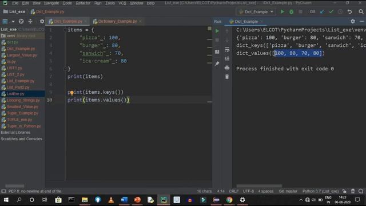Click the intention lightbulb on line 9
This screenshot has width=366, height=206.
click(x=72, y=93)
